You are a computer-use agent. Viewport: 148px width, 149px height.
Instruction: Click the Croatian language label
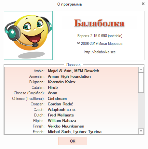click(x=38, y=104)
